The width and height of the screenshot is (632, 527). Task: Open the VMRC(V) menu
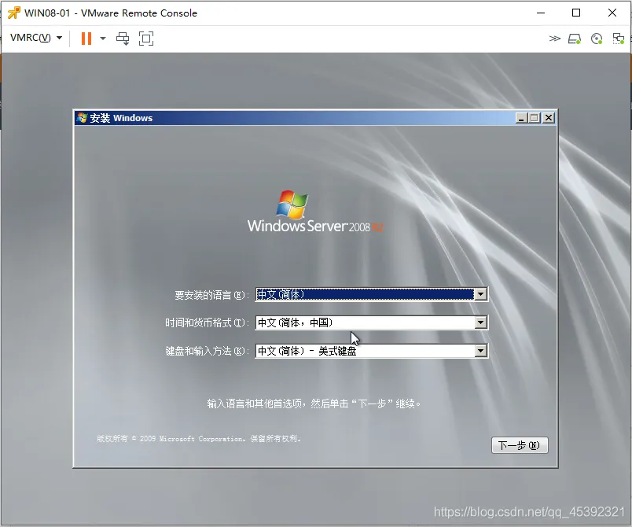[36, 38]
